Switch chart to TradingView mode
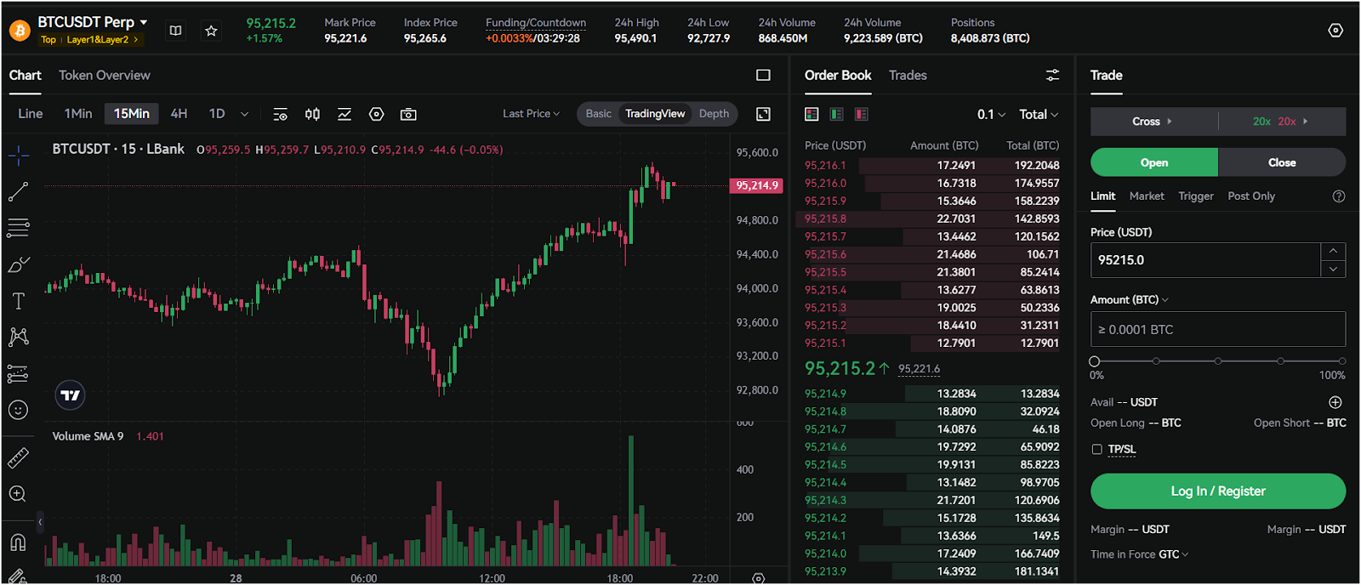 [x=655, y=114]
